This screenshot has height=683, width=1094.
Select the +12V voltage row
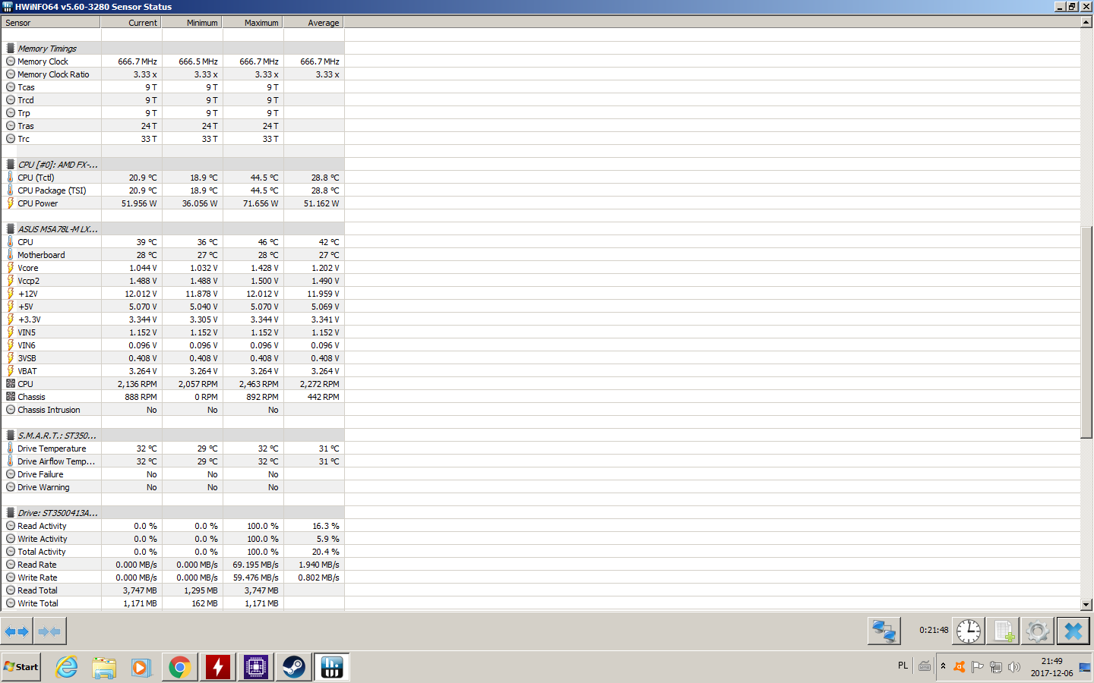(172, 294)
